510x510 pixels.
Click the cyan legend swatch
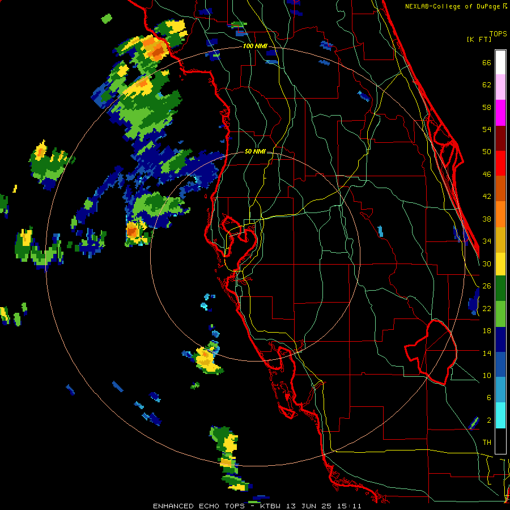[500, 415]
